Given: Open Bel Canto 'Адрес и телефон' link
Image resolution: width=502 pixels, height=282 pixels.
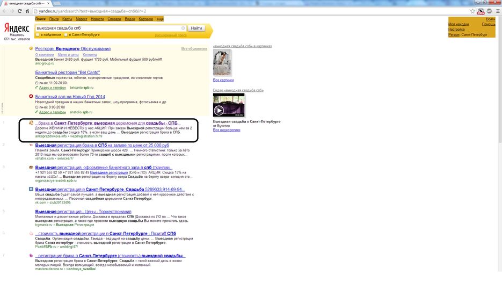Looking at the screenshot, I should (x=53, y=88).
